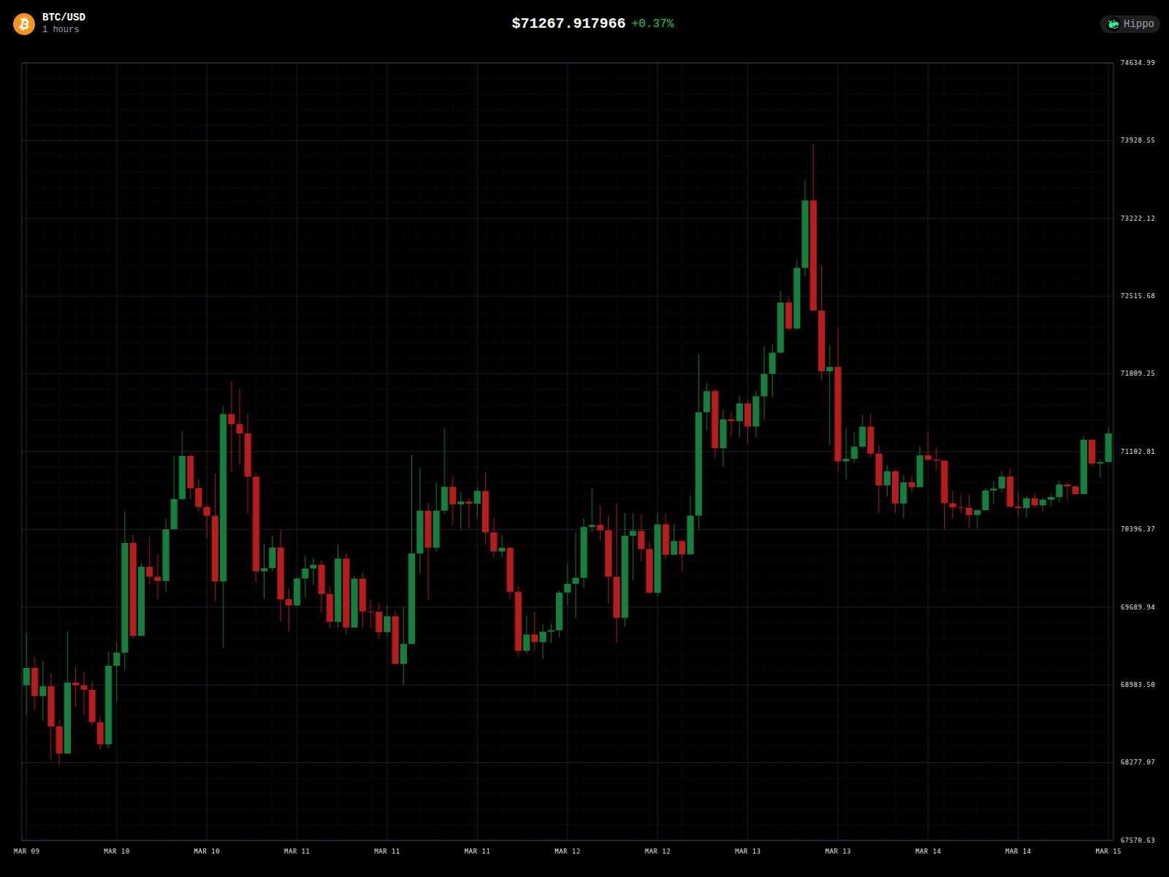The image size is (1169, 877).
Task: Change the 1 hours timeframe label
Action: pyautogui.click(x=61, y=30)
